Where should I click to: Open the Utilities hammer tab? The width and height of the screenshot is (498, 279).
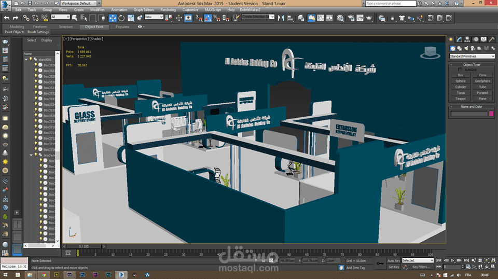[x=492, y=39]
